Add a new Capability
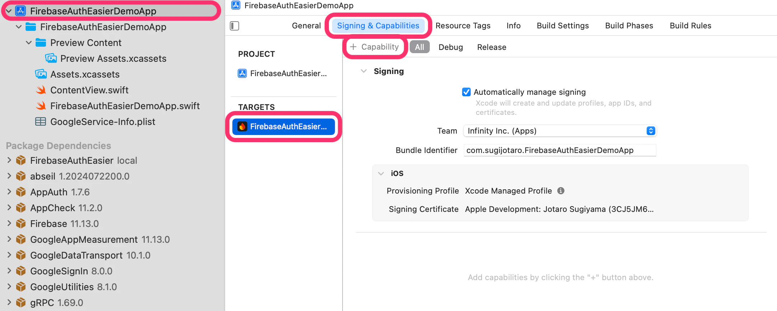The height and width of the screenshot is (311, 777). (374, 47)
